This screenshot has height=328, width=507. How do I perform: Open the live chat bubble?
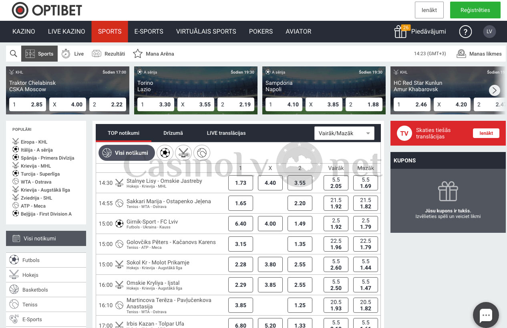tap(486, 315)
